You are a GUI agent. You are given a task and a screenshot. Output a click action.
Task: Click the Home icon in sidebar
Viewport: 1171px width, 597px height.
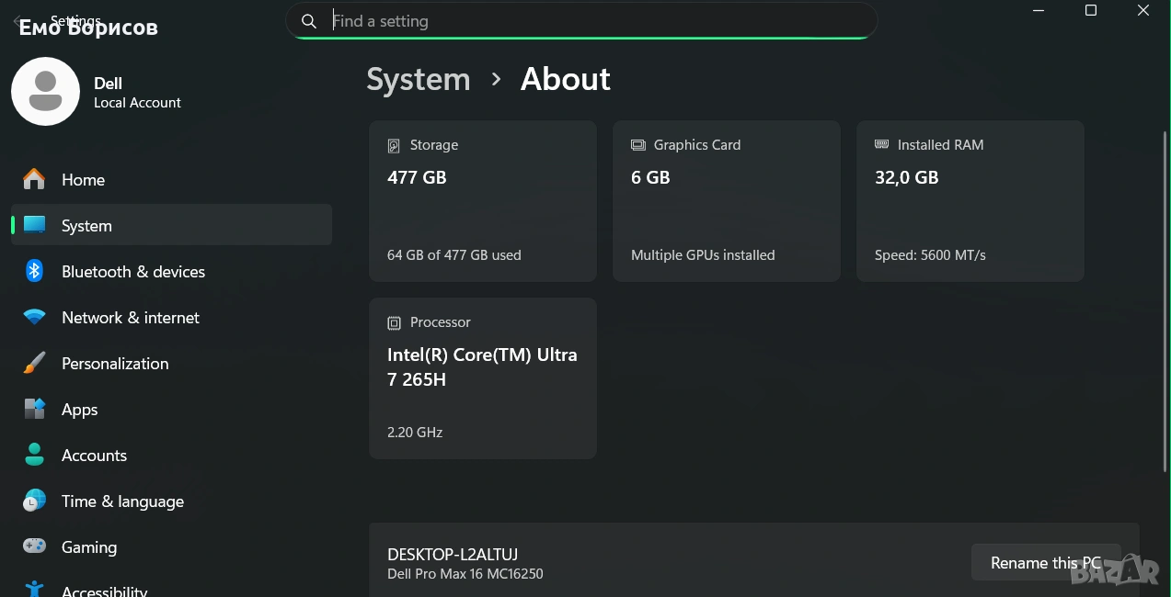(x=34, y=180)
